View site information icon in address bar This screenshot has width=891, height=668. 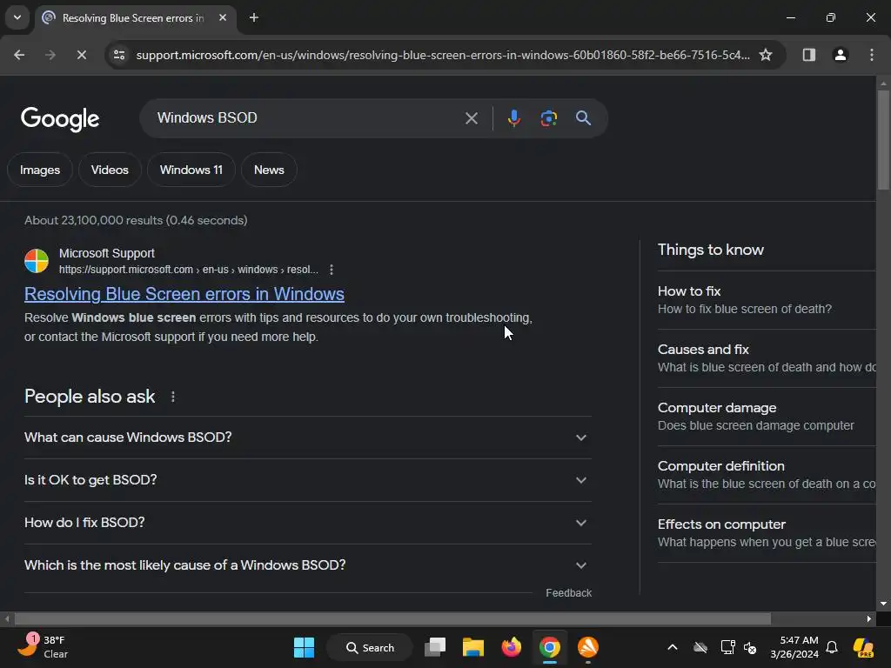(119, 55)
